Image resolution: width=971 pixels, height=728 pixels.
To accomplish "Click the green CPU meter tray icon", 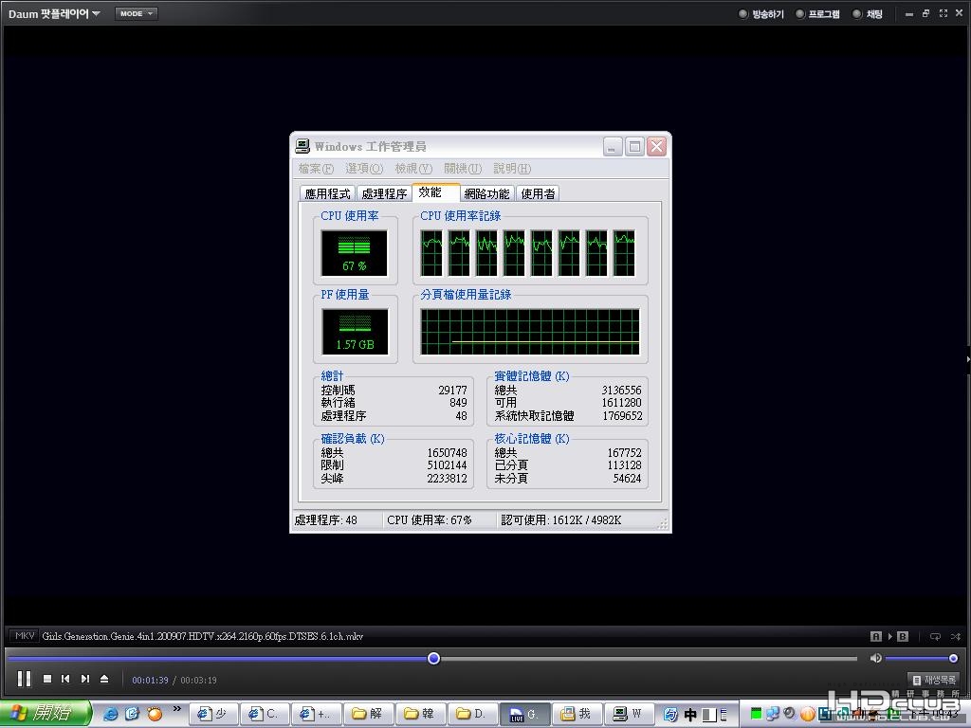I will point(756,714).
